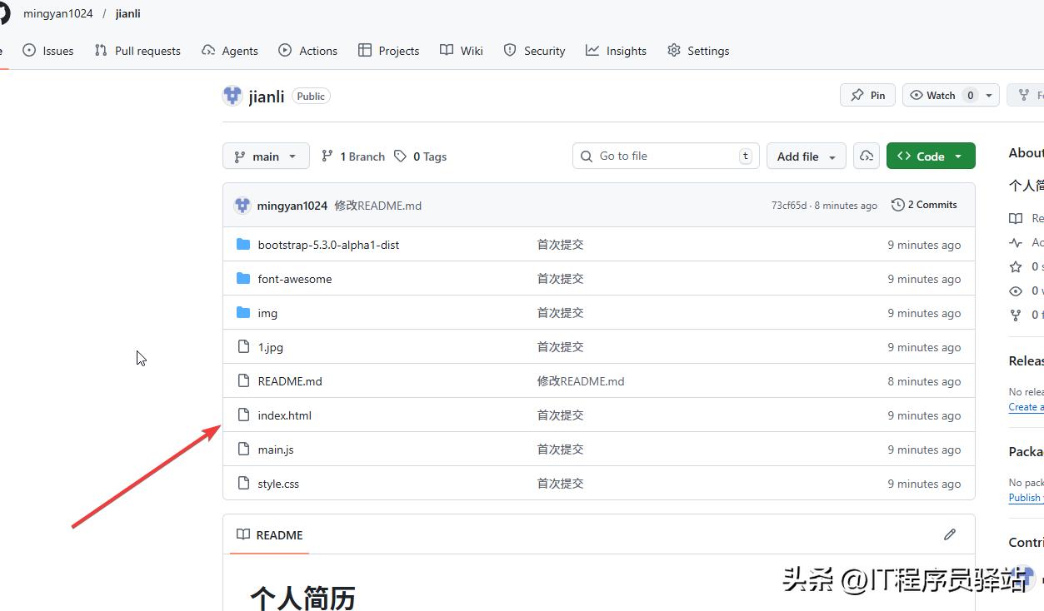Edit the README using the pencil icon
The image size is (1044, 611).
click(949, 534)
